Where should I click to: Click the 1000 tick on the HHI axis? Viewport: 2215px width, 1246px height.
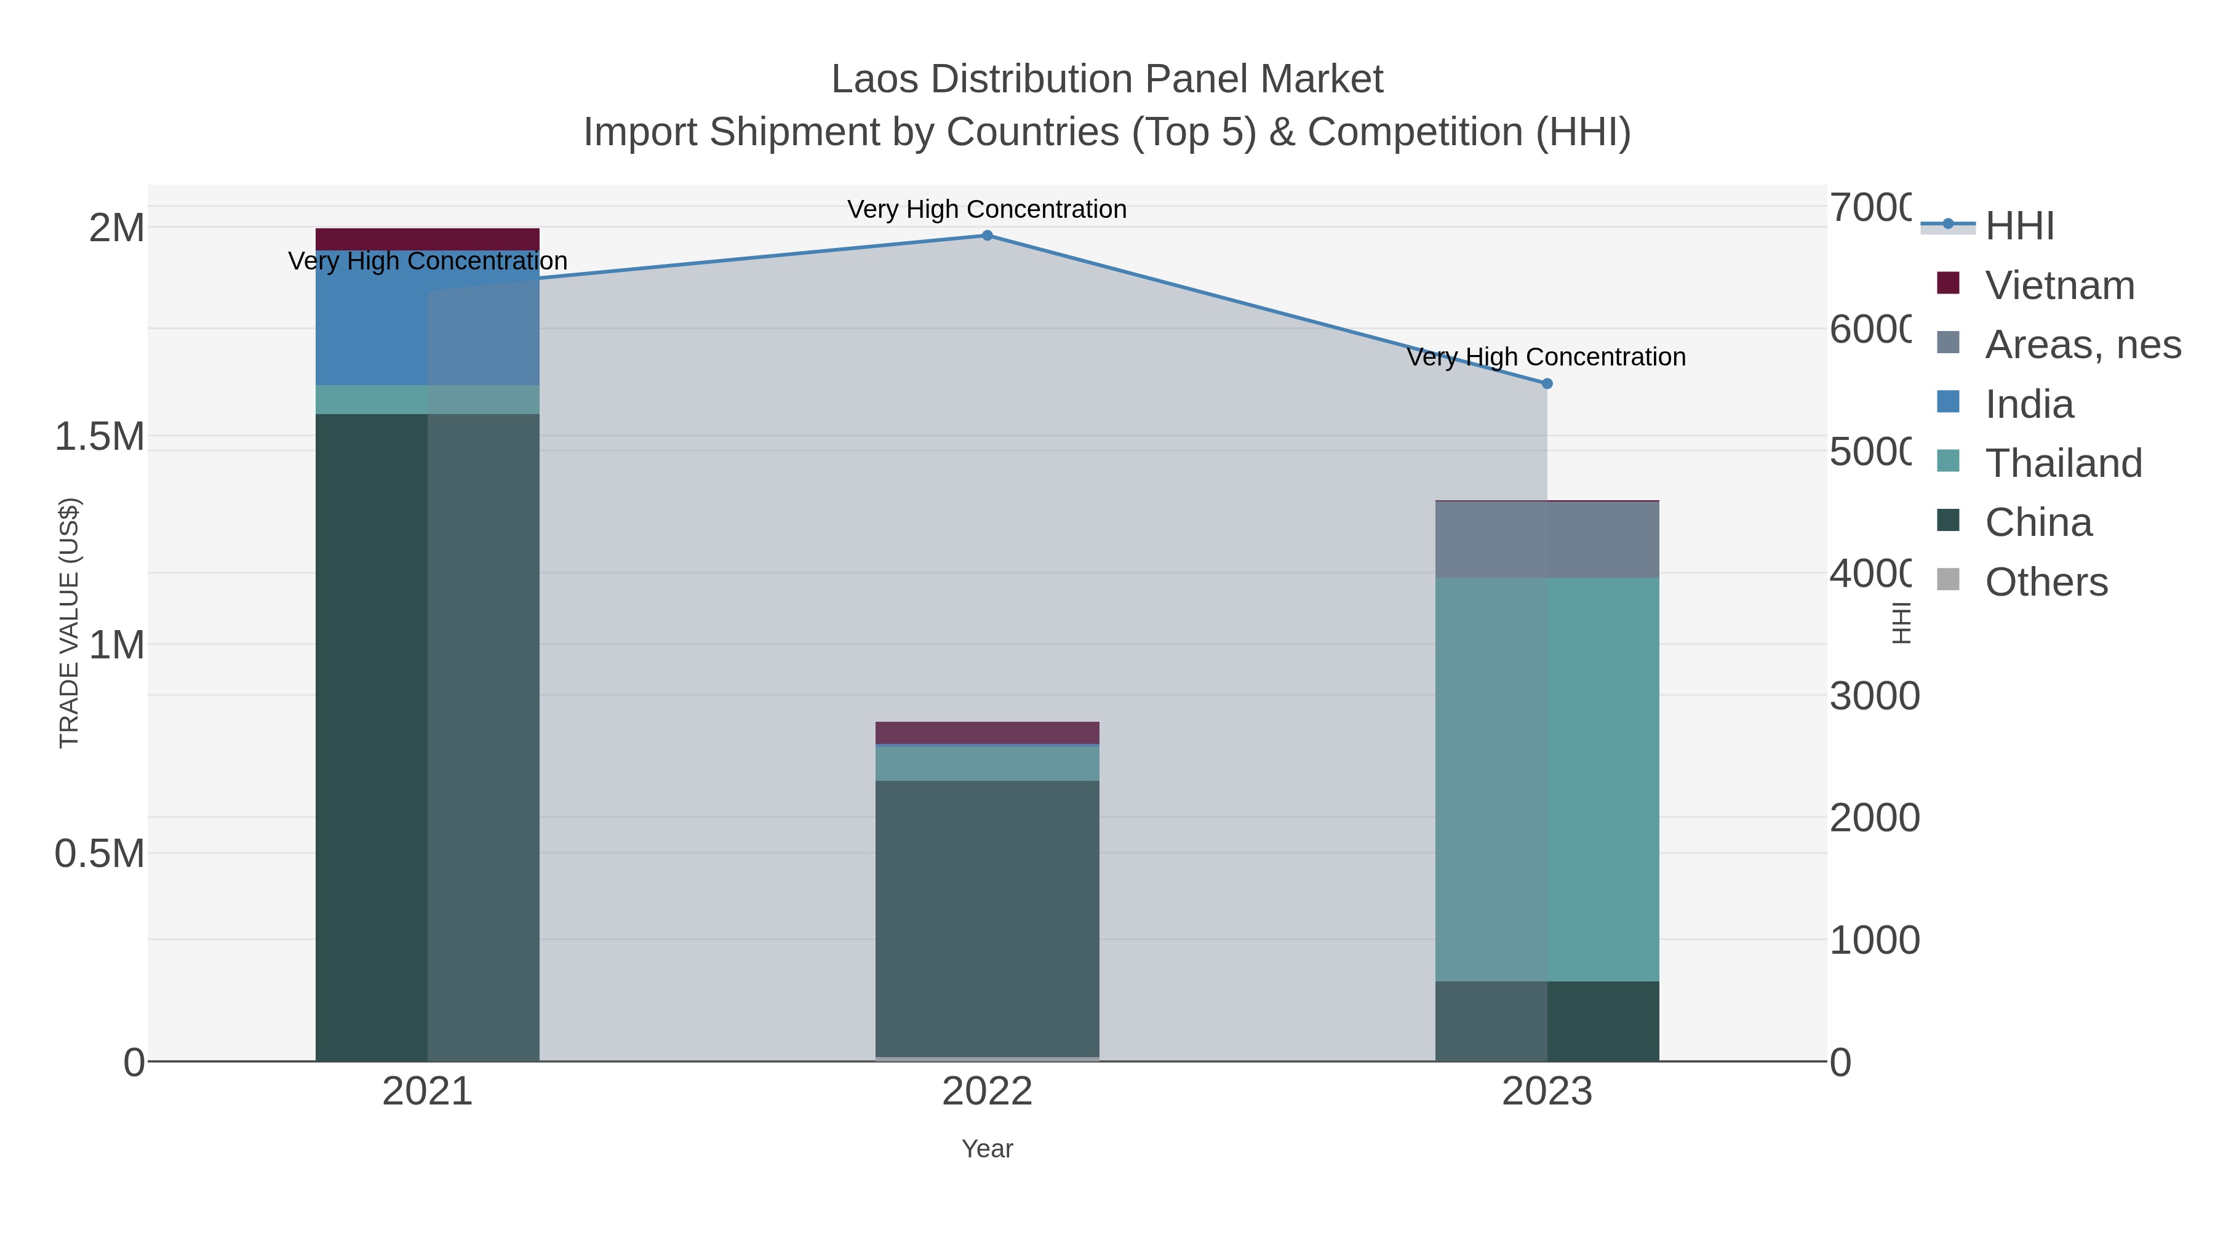(1875, 940)
